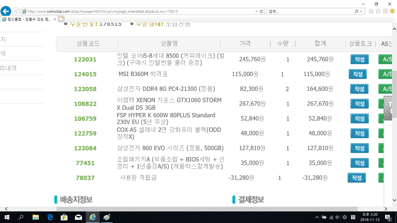Click the smiley feedback icon
Image resolution: width=397 pixels, height=223 pixels.
[392, 11]
